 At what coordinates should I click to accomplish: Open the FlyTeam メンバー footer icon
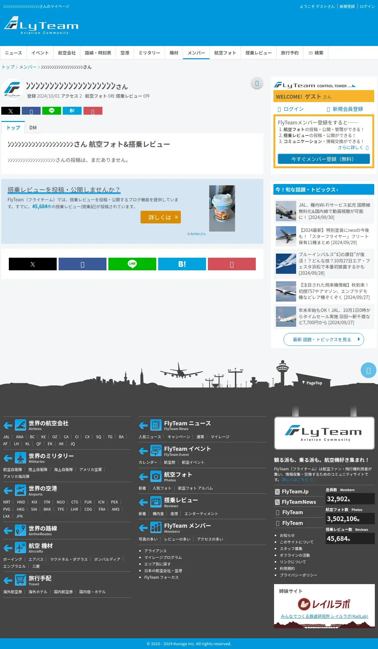click(156, 527)
